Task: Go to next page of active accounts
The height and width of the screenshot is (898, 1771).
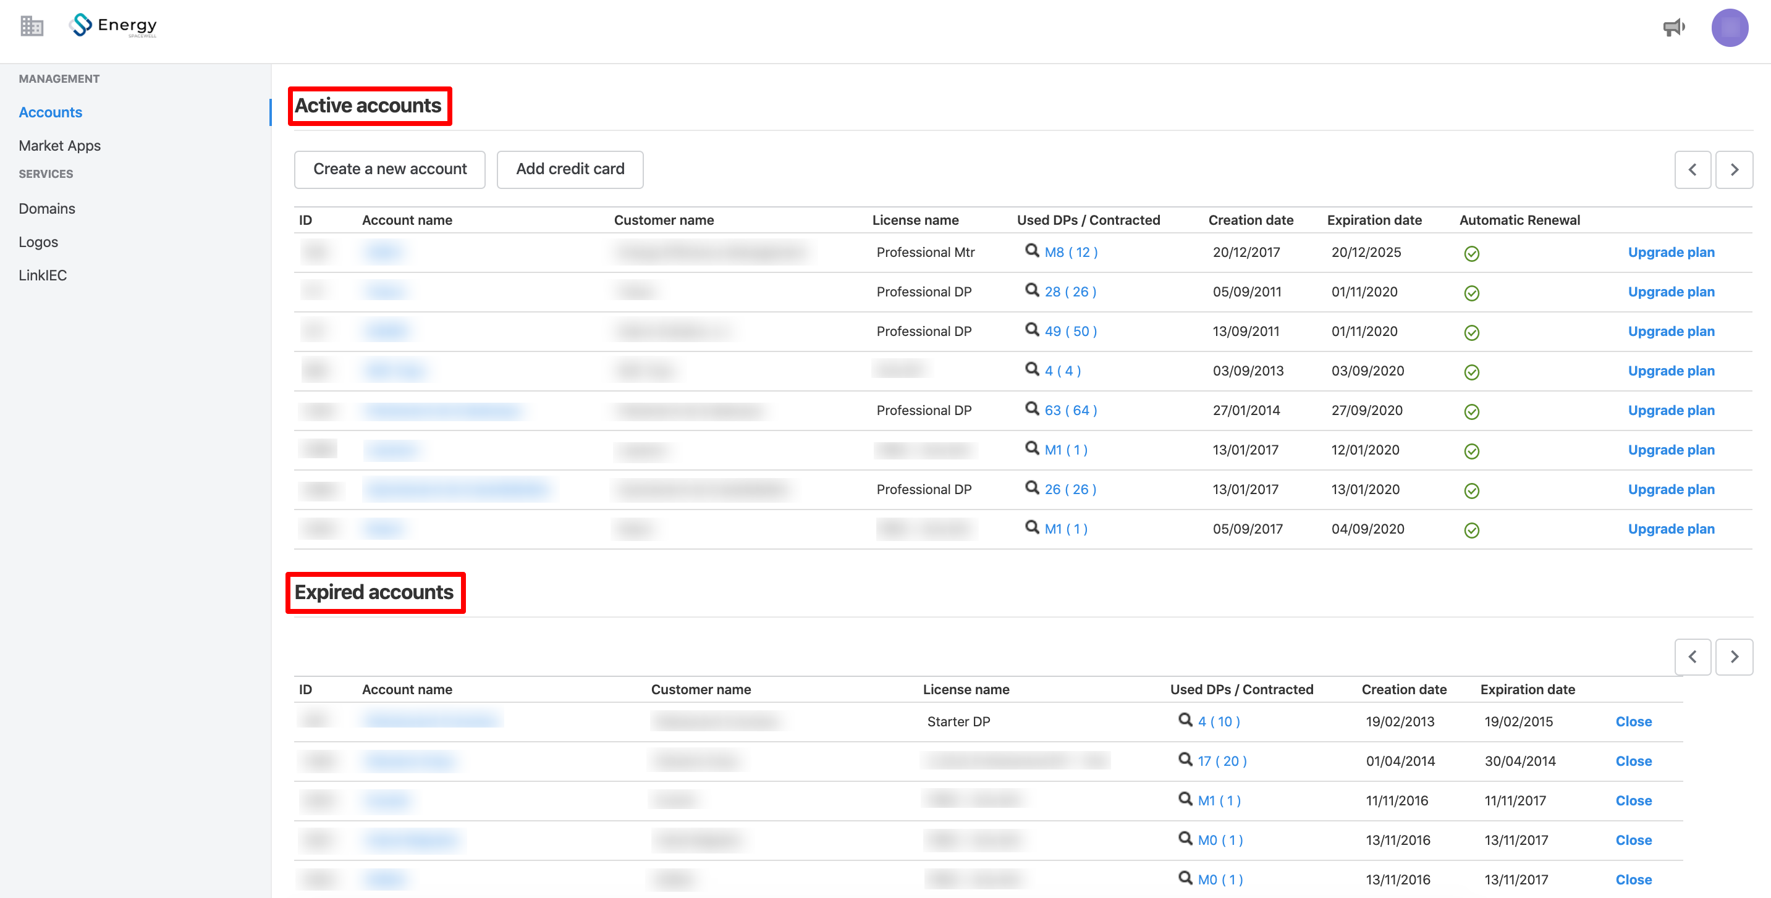Action: tap(1734, 170)
